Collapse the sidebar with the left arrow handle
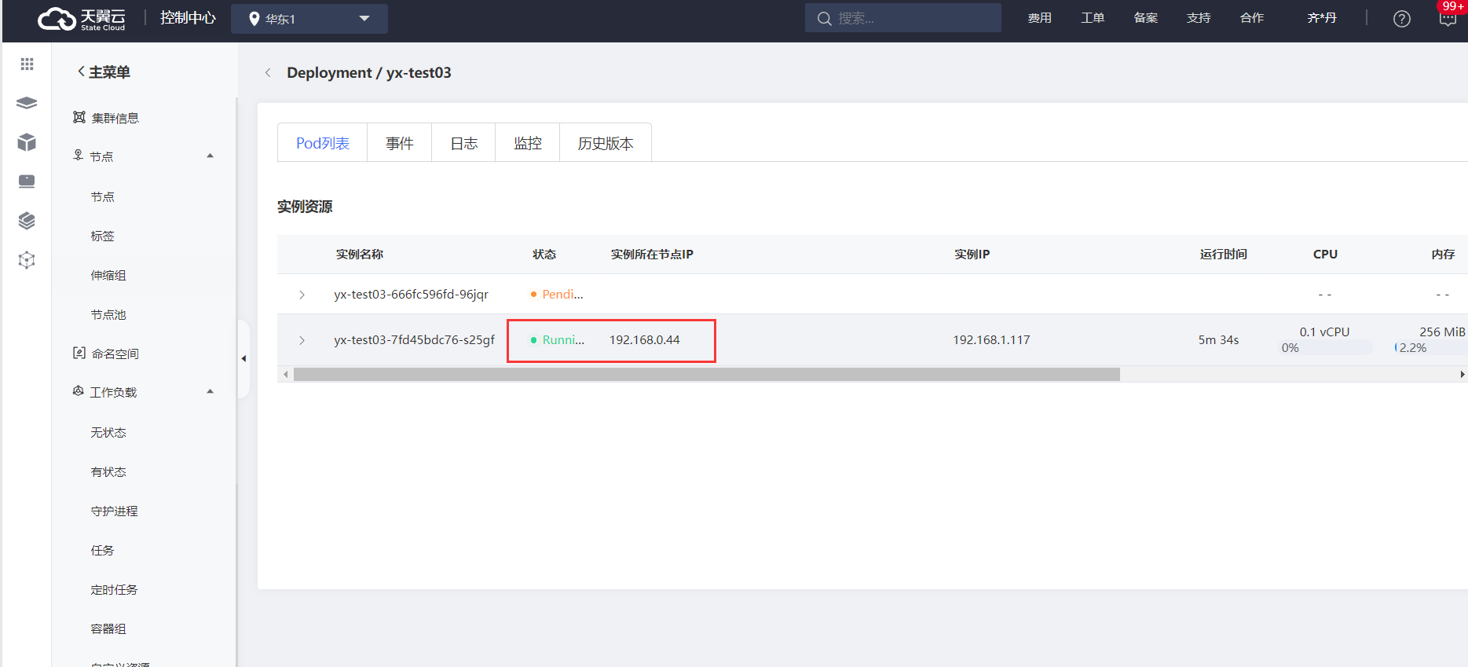Viewport: 1468px width, 667px height. [243, 358]
